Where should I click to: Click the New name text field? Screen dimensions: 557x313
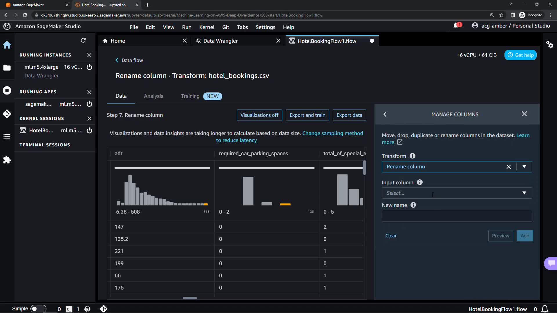coord(456,216)
